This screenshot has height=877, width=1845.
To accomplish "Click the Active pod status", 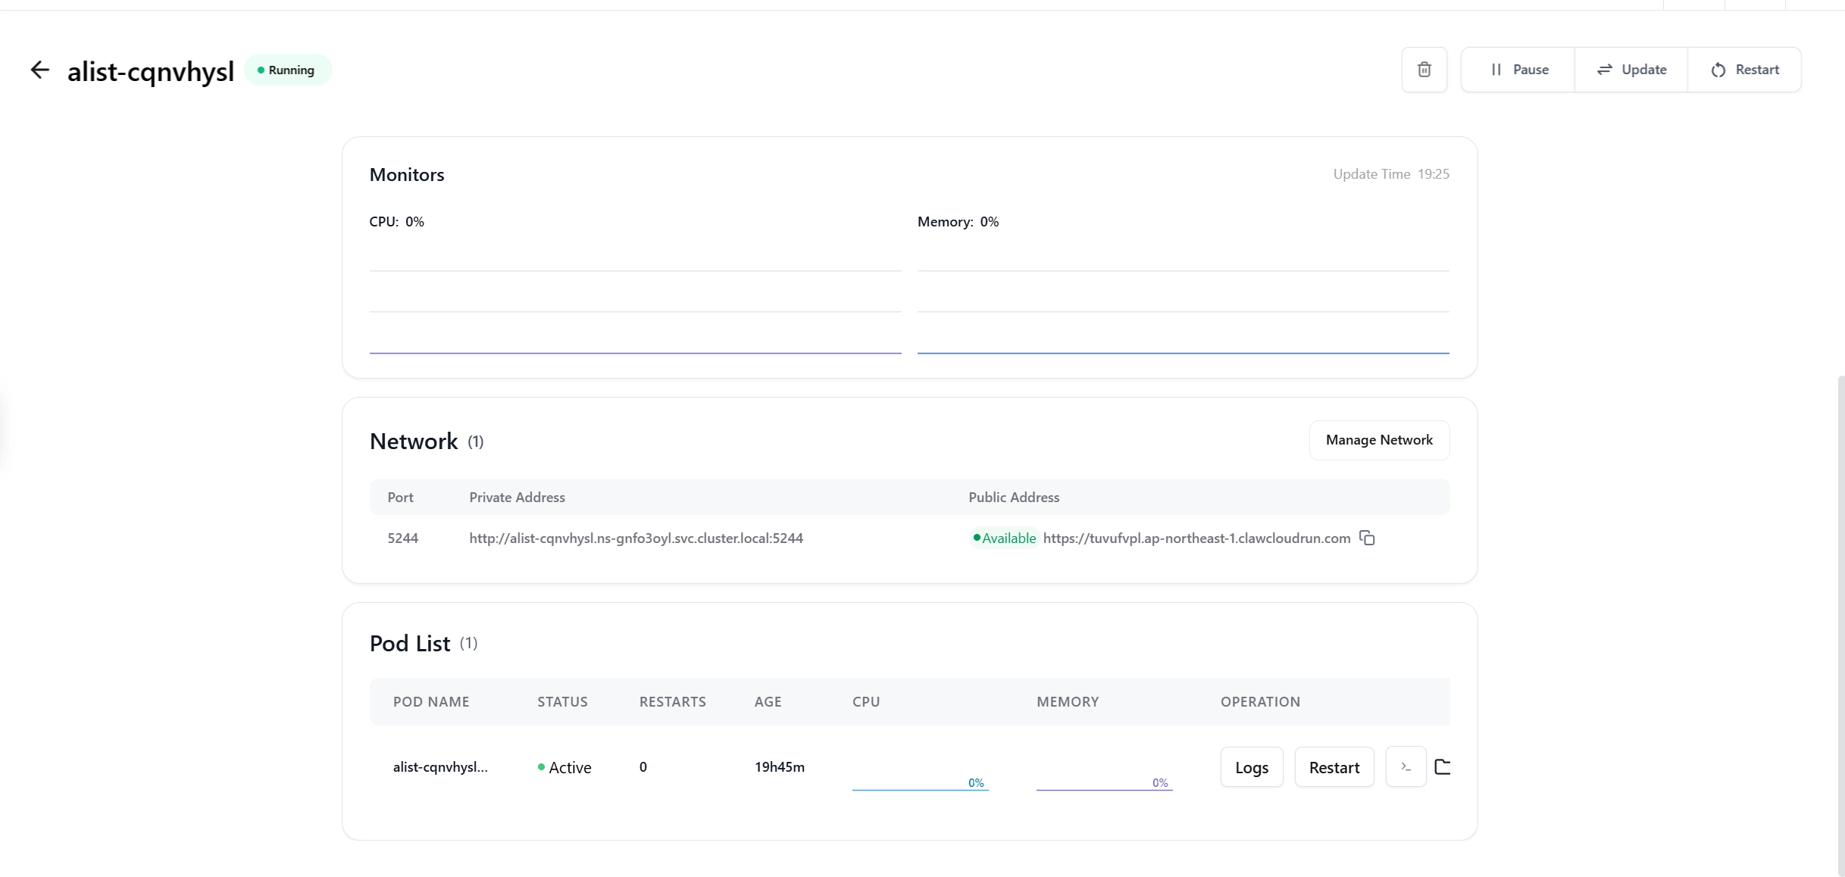I will (564, 767).
